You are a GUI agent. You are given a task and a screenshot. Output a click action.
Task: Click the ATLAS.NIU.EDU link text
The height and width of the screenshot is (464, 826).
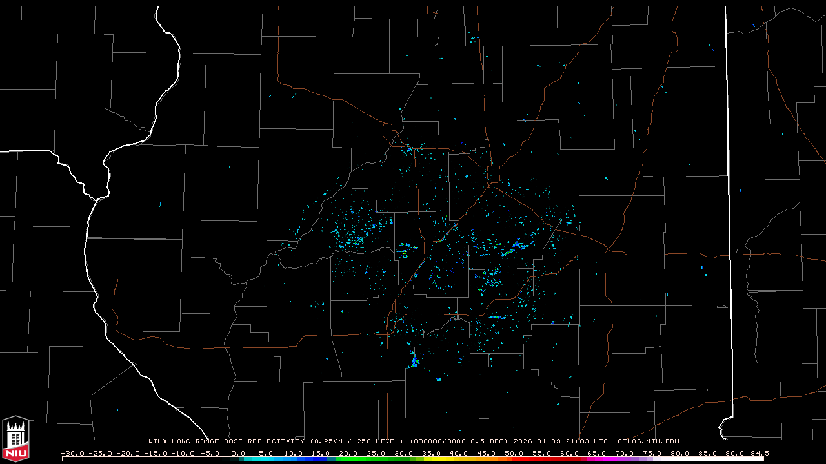point(648,441)
